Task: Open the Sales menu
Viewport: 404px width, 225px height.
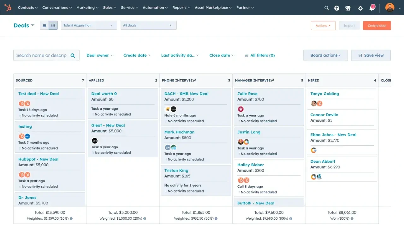Action: 110,8
